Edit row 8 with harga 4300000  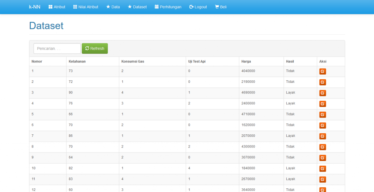323,147
